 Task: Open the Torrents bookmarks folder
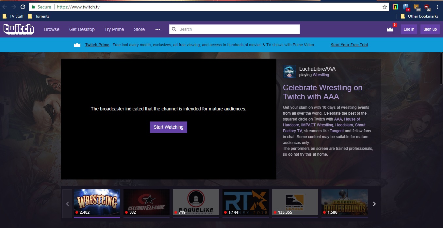[x=39, y=16]
